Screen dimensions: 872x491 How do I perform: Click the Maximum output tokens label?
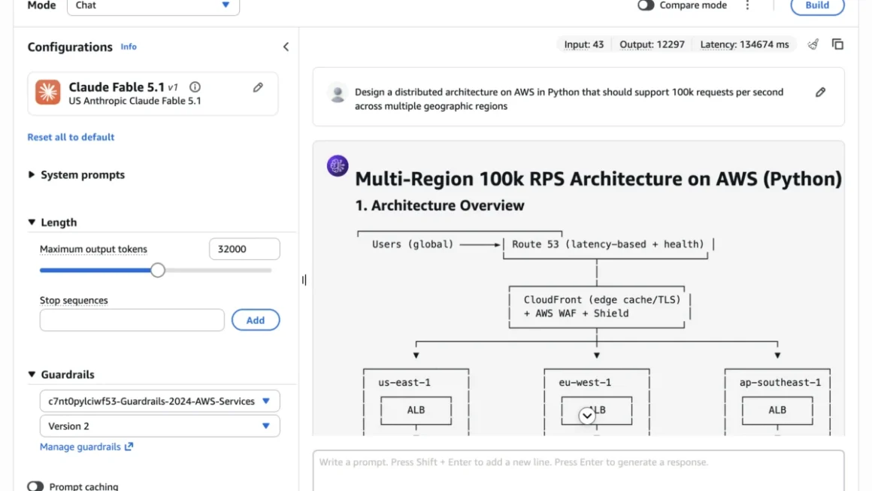[93, 249]
